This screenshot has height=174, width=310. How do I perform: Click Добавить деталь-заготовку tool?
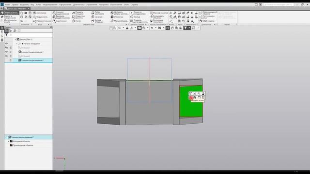pos(120,13)
